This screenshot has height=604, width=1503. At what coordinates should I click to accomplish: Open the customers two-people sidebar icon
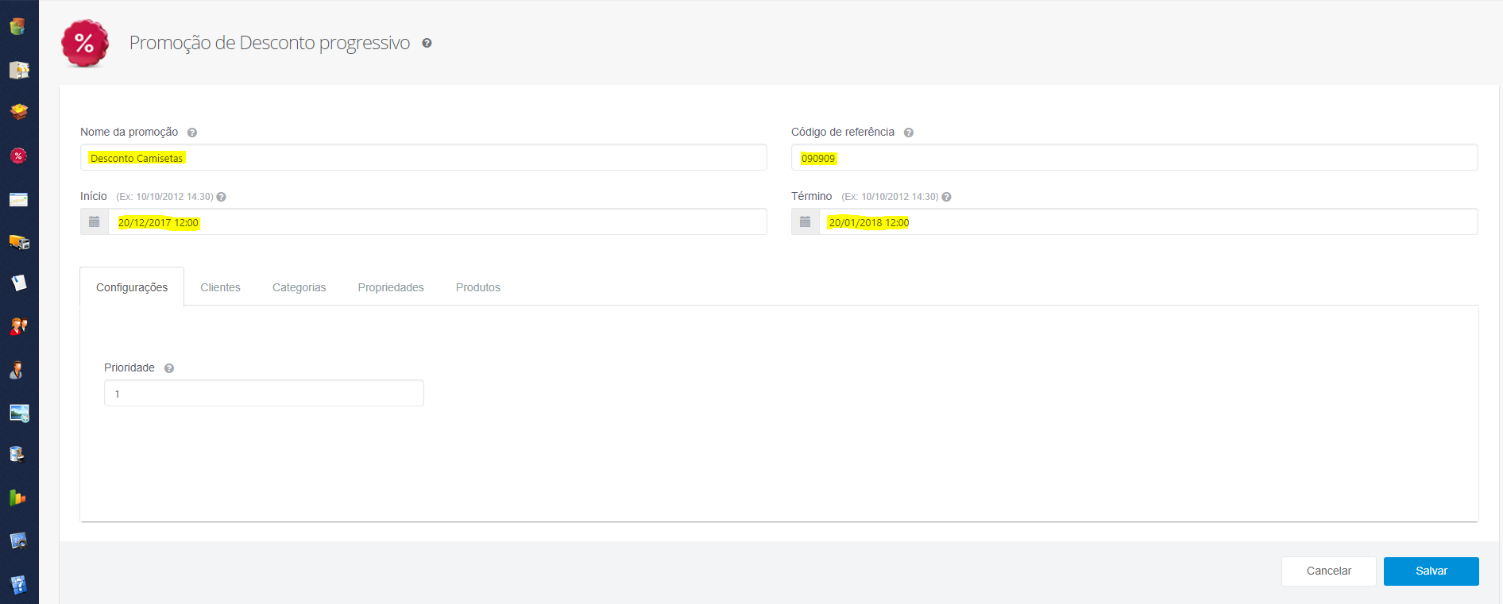[19, 326]
